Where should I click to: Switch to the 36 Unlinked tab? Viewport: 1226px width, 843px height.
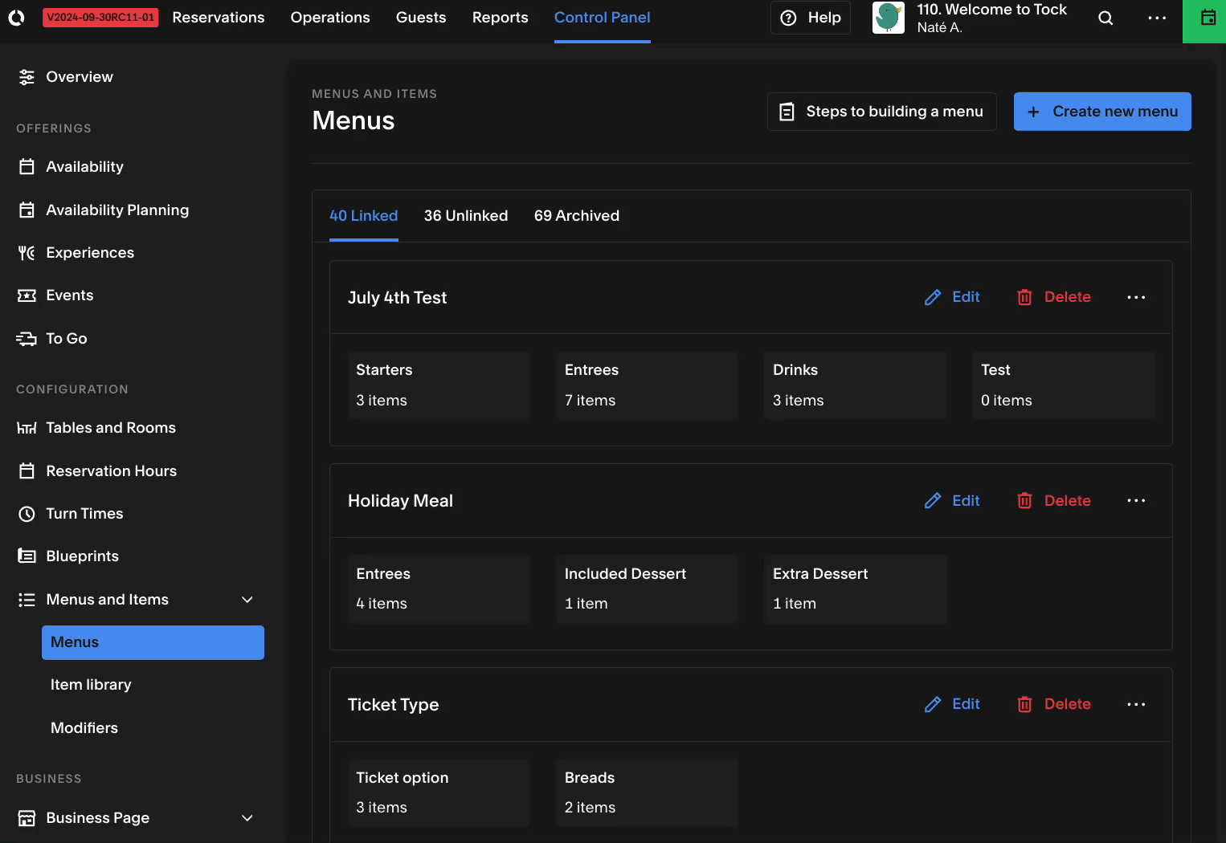pyautogui.click(x=466, y=216)
